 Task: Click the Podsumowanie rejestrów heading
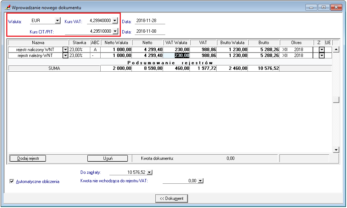(x=170, y=63)
